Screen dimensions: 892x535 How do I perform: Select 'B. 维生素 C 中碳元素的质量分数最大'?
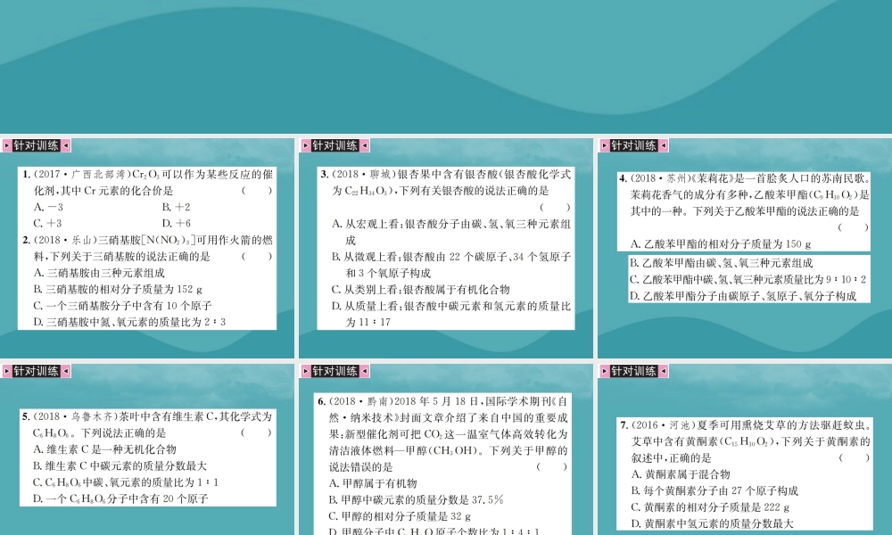tap(120, 466)
